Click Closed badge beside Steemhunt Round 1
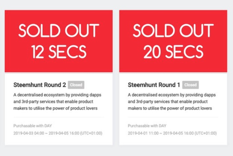The image size is (233, 156). (190, 85)
